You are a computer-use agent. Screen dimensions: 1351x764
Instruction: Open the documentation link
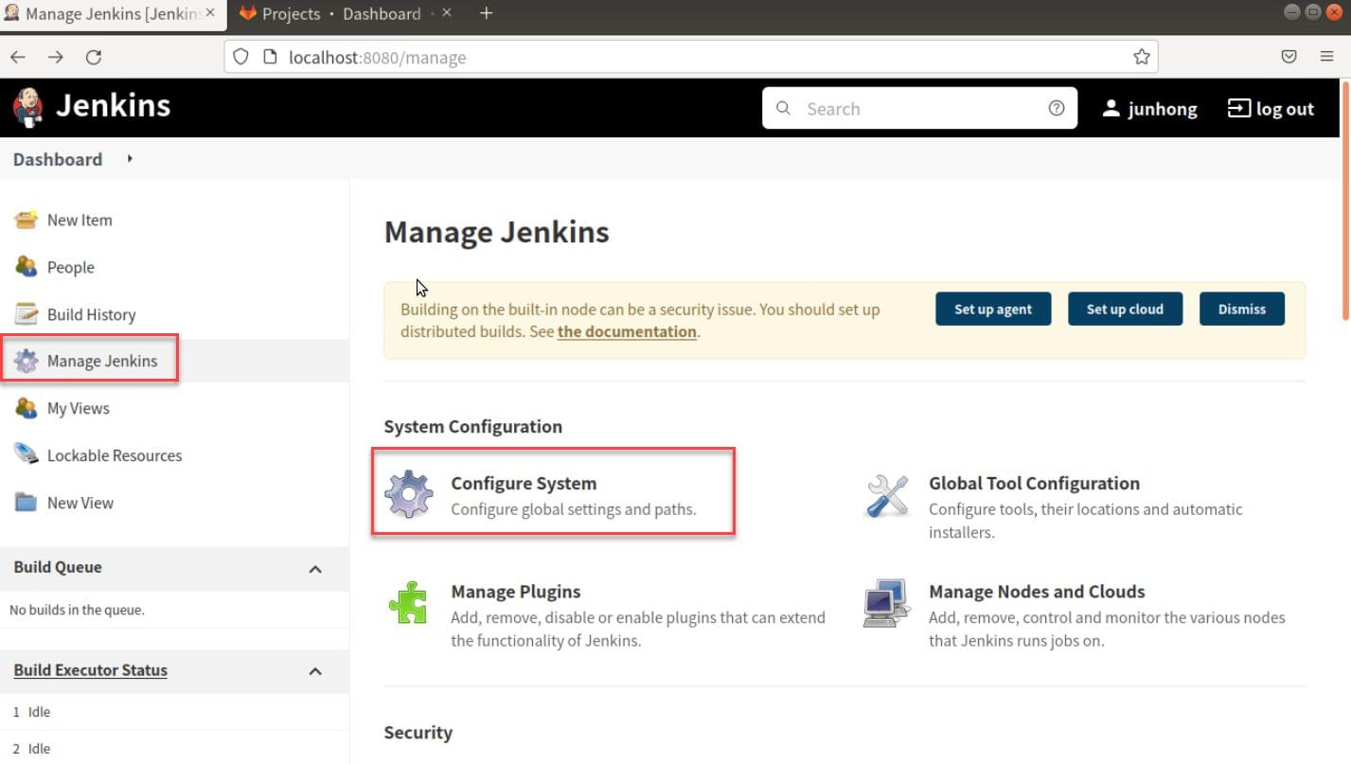click(x=627, y=331)
